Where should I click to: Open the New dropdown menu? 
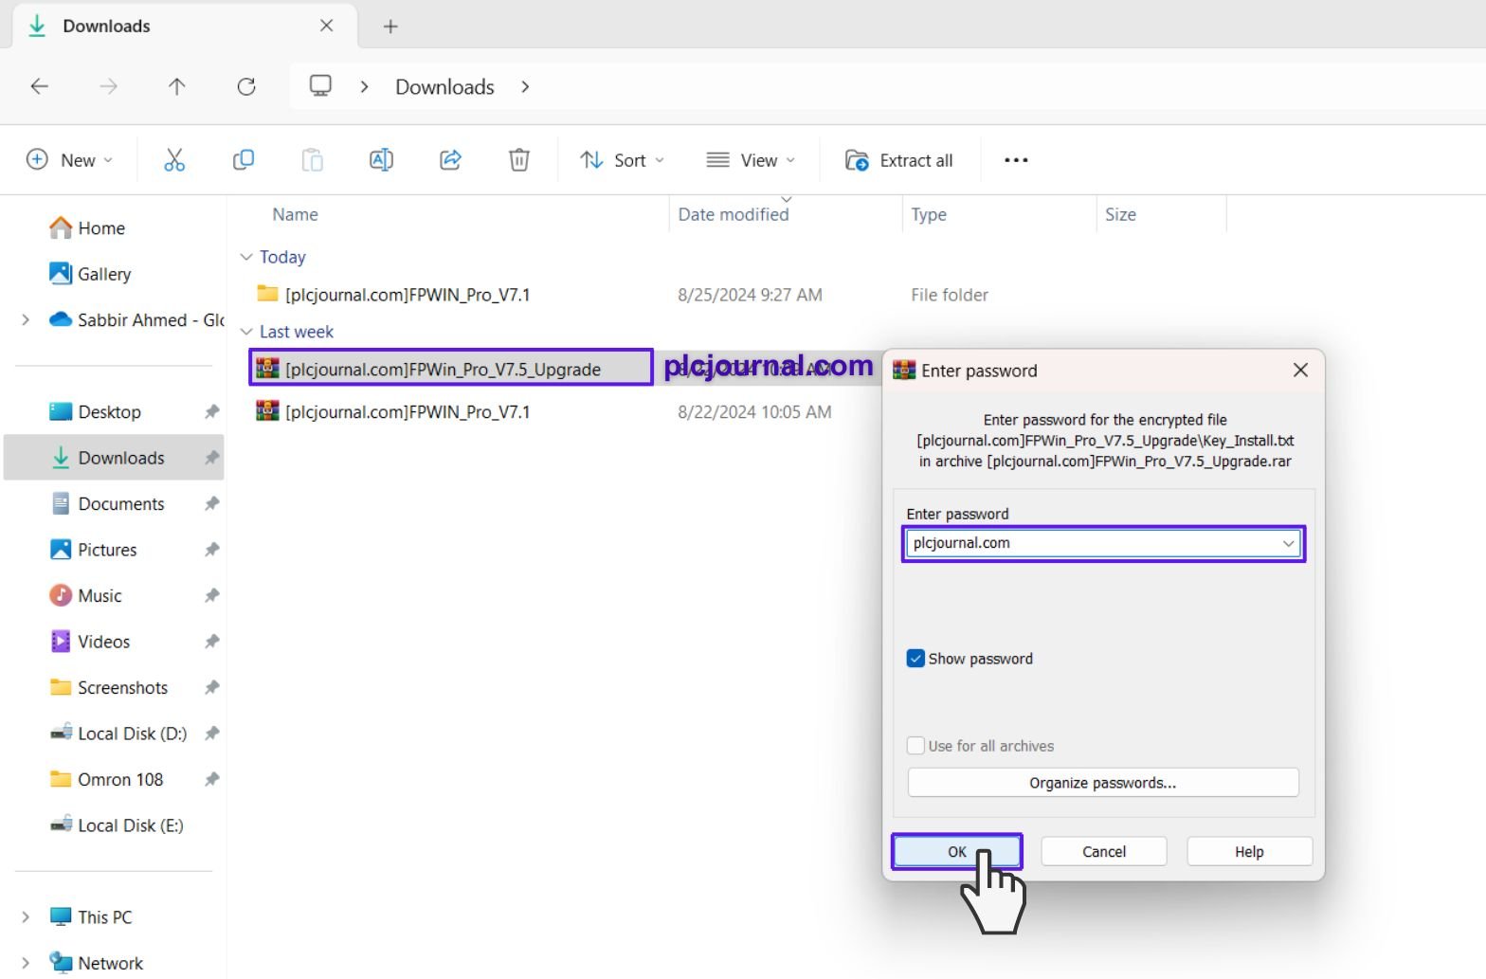(69, 160)
